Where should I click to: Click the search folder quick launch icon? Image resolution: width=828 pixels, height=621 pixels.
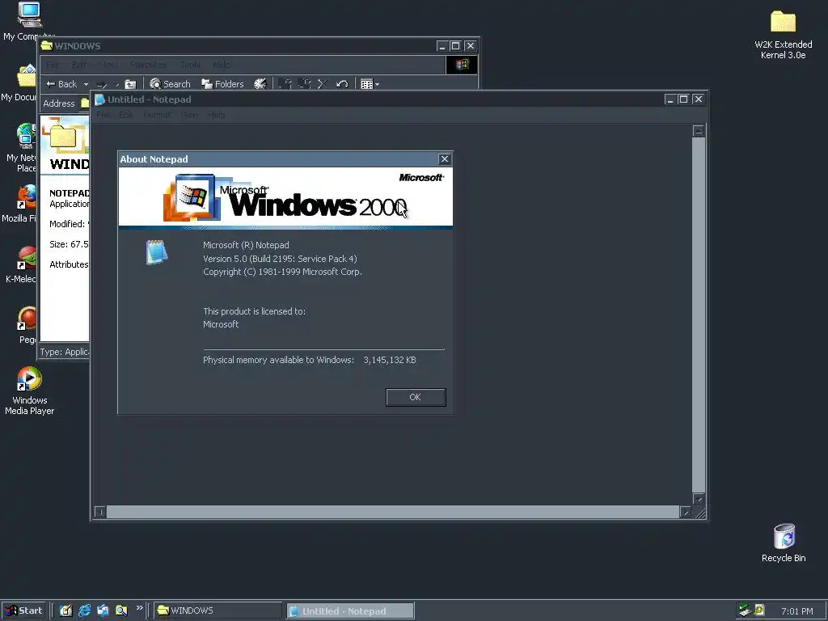[121, 610]
